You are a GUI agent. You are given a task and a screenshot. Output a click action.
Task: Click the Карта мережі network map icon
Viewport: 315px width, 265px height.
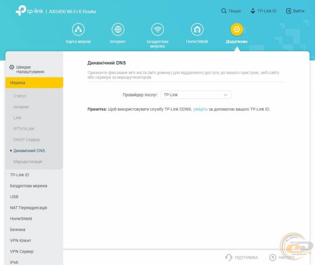[x=78, y=30]
